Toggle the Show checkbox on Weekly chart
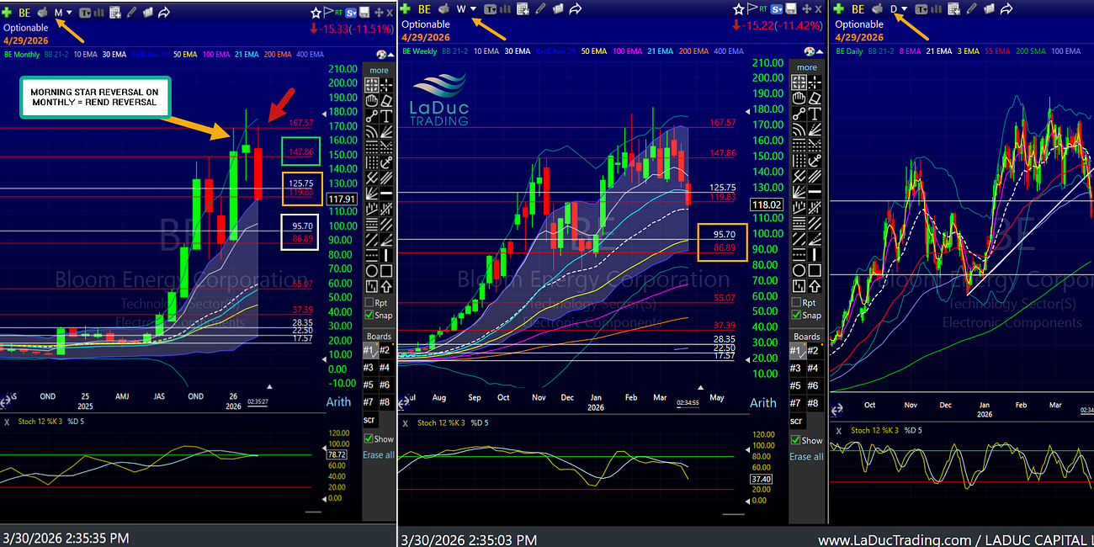The image size is (1094, 547). click(796, 440)
